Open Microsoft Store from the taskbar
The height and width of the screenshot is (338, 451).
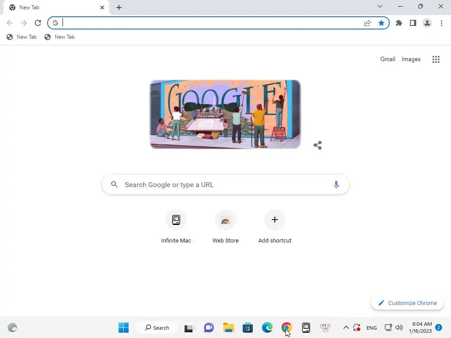click(x=248, y=327)
